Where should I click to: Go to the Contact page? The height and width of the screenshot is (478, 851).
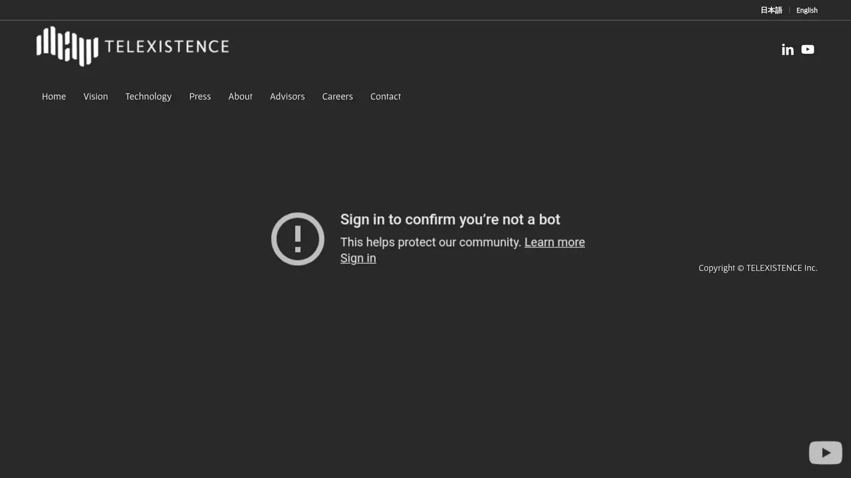click(386, 96)
